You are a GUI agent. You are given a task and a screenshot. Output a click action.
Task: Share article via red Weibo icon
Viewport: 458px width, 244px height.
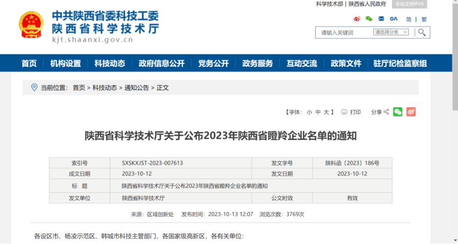[x=411, y=112]
